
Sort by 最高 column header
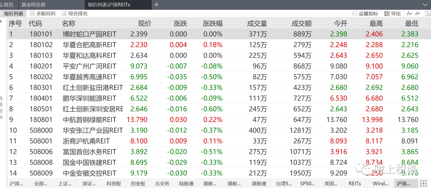pos(376,24)
